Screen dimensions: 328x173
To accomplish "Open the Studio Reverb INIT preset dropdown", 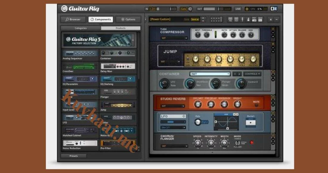I will [x=173, y=106].
